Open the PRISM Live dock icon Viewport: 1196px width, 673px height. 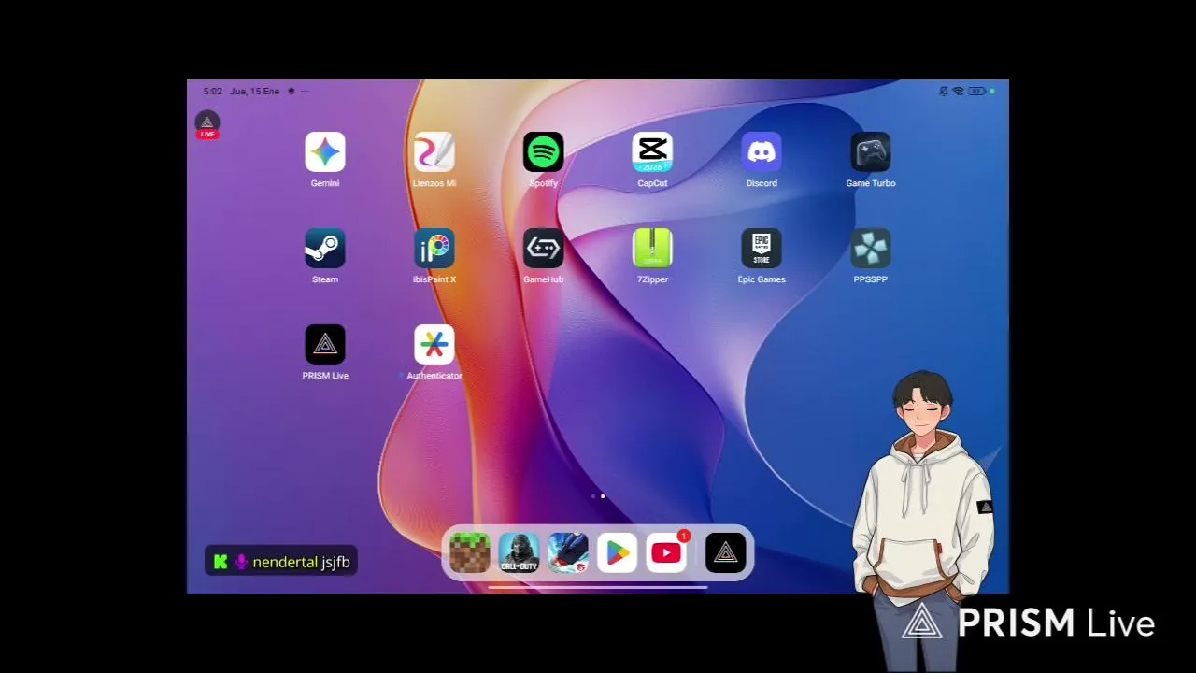point(726,552)
